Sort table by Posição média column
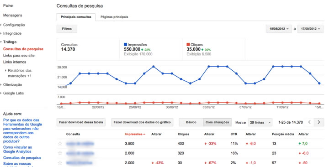Screen dimensions: 329x167 point(283,134)
